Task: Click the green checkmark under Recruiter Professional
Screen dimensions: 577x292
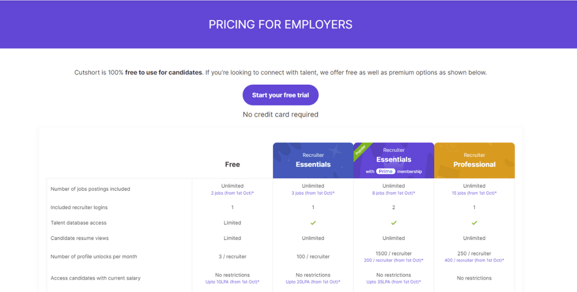Action: [x=474, y=223]
